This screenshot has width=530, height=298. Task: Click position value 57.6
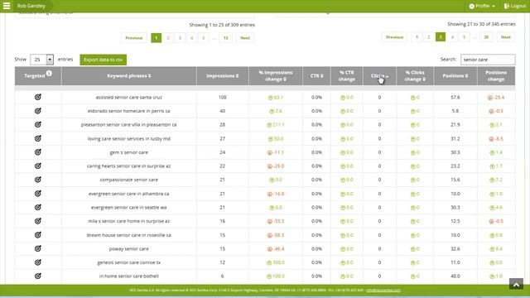pos(455,98)
